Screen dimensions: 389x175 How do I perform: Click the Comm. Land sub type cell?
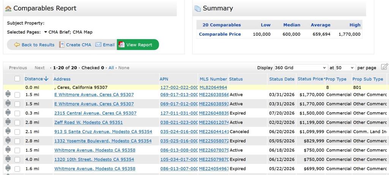tap(370, 132)
